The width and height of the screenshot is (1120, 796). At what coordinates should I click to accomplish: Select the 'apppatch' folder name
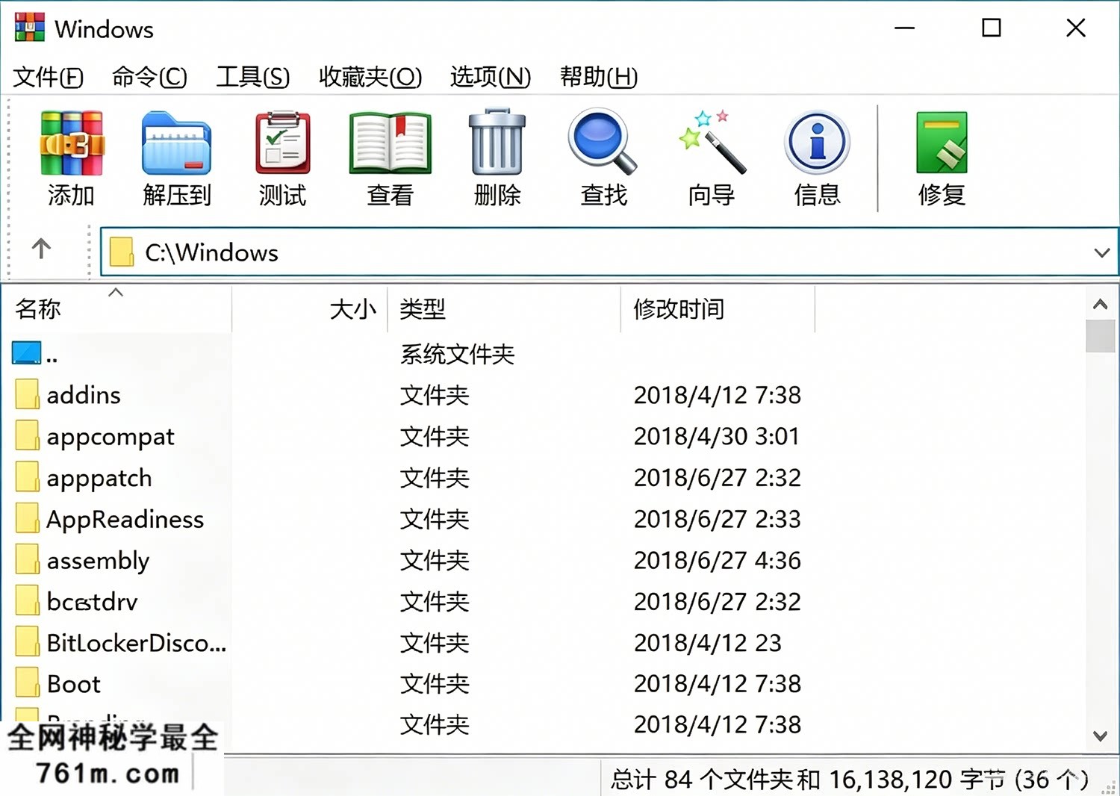click(99, 479)
